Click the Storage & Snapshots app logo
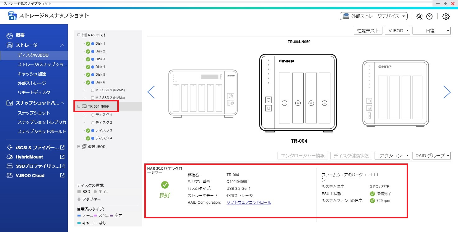The image size is (458, 232). [12, 16]
